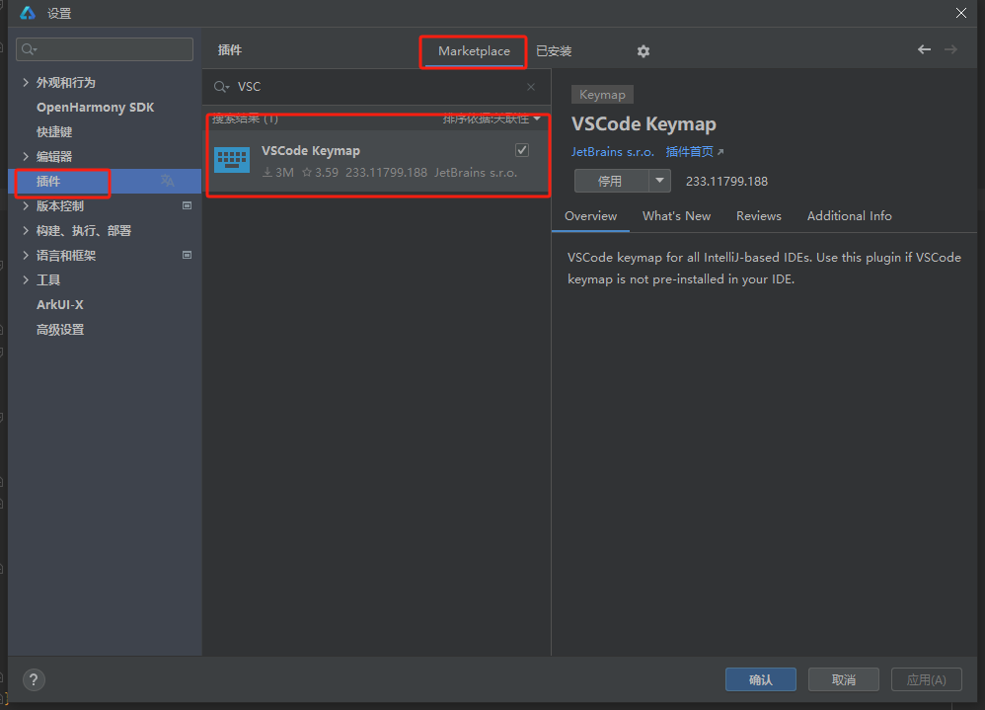Open the What's New tab
This screenshot has height=710, width=985.
click(x=676, y=216)
